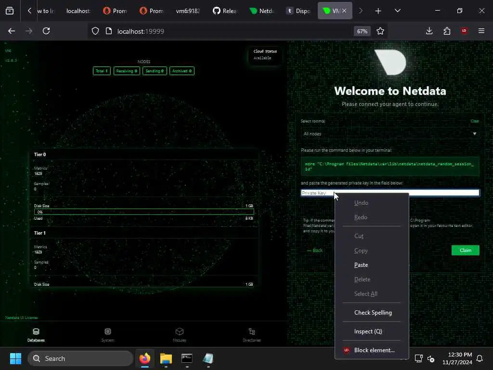493x370 pixels.
Task: Open the Firefox downloads panel
Action: [x=429, y=31]
